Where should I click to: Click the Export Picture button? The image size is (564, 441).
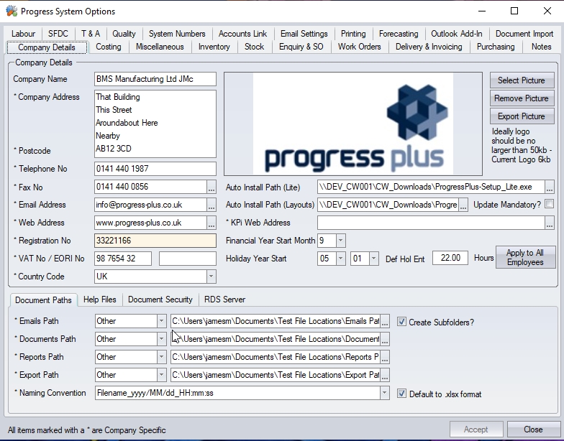tap(521, 116)
